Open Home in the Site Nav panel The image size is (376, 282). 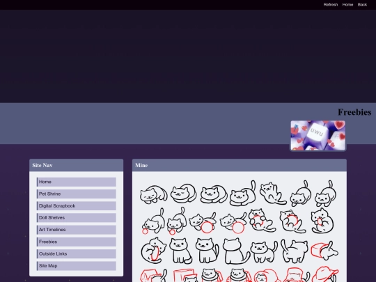77,182
